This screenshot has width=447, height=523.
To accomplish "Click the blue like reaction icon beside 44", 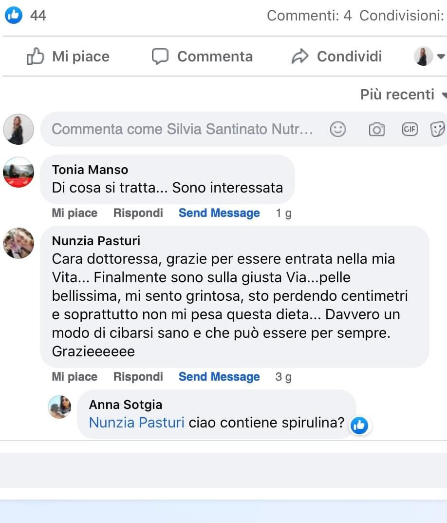I will click(x=14, y=16).
